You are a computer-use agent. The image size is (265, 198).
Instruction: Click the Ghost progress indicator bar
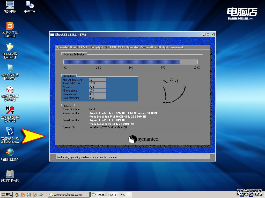(130, 62)
